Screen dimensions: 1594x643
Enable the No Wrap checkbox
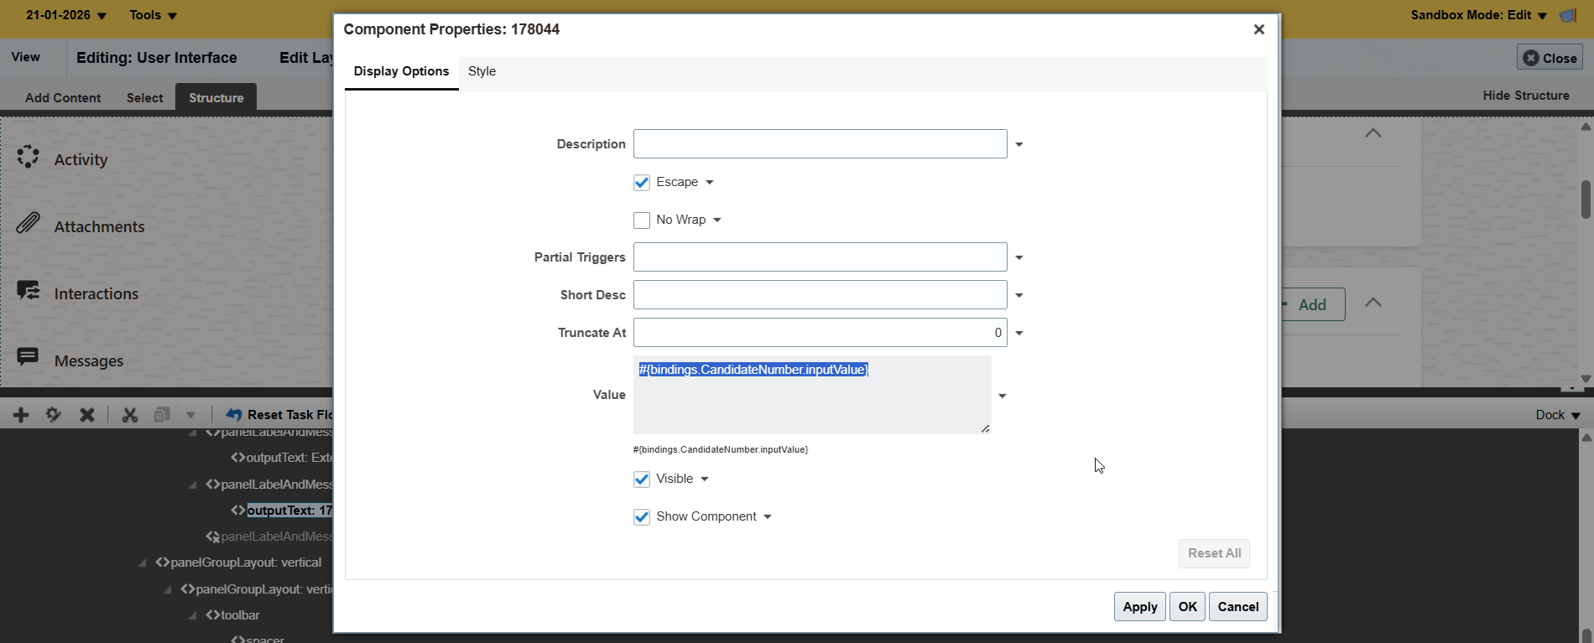(x=642, y=220)
